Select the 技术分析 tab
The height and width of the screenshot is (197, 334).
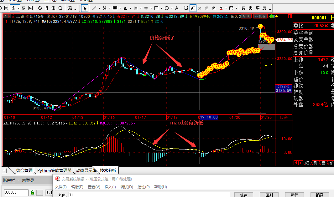(108, 170)
